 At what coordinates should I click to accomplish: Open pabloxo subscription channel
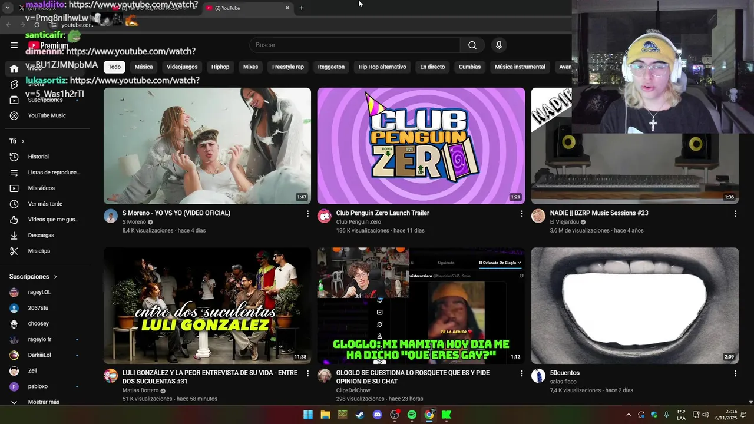pos(39,387)
